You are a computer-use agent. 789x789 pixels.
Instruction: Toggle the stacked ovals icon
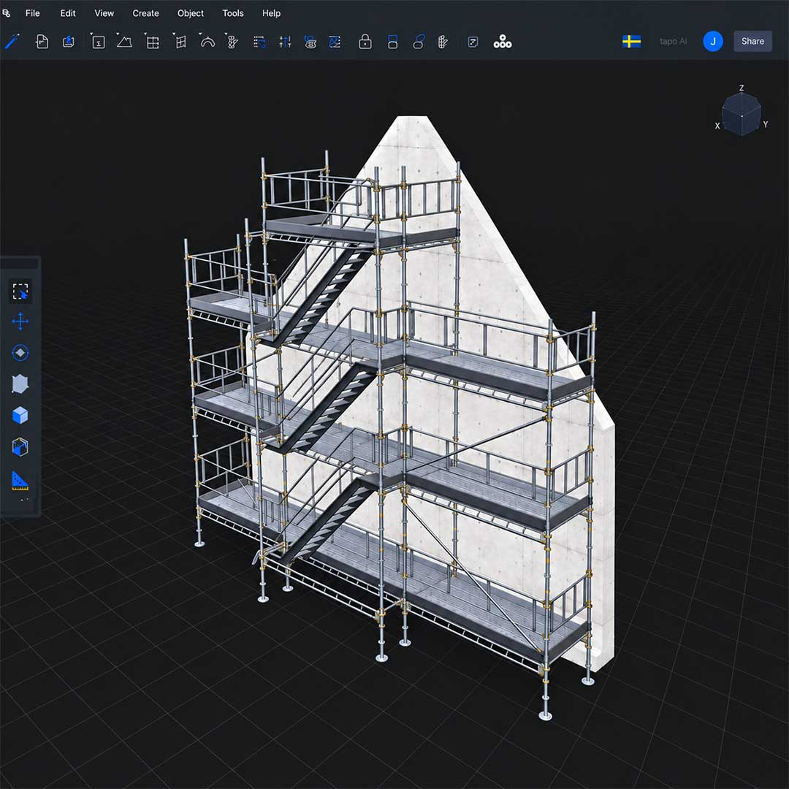tap(419, 42)
